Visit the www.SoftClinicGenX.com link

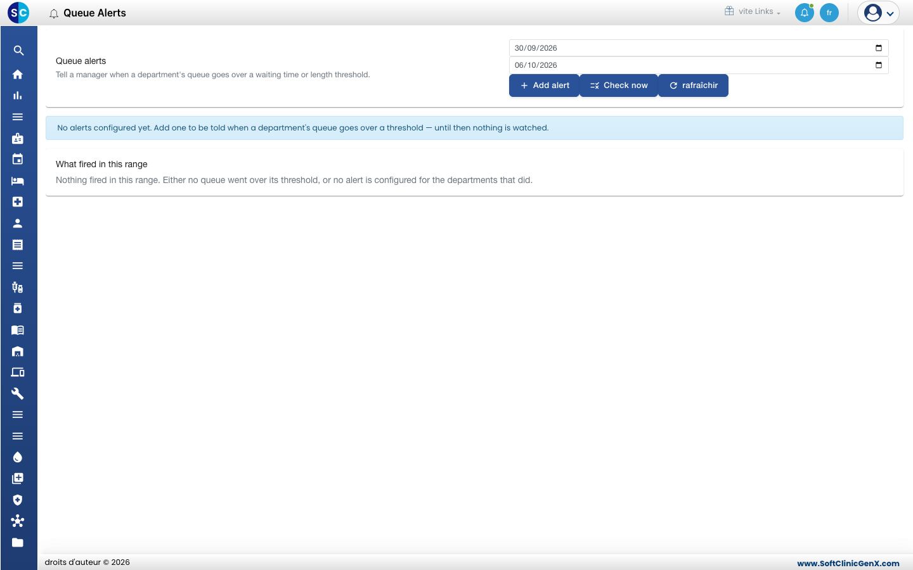[848, 563]
